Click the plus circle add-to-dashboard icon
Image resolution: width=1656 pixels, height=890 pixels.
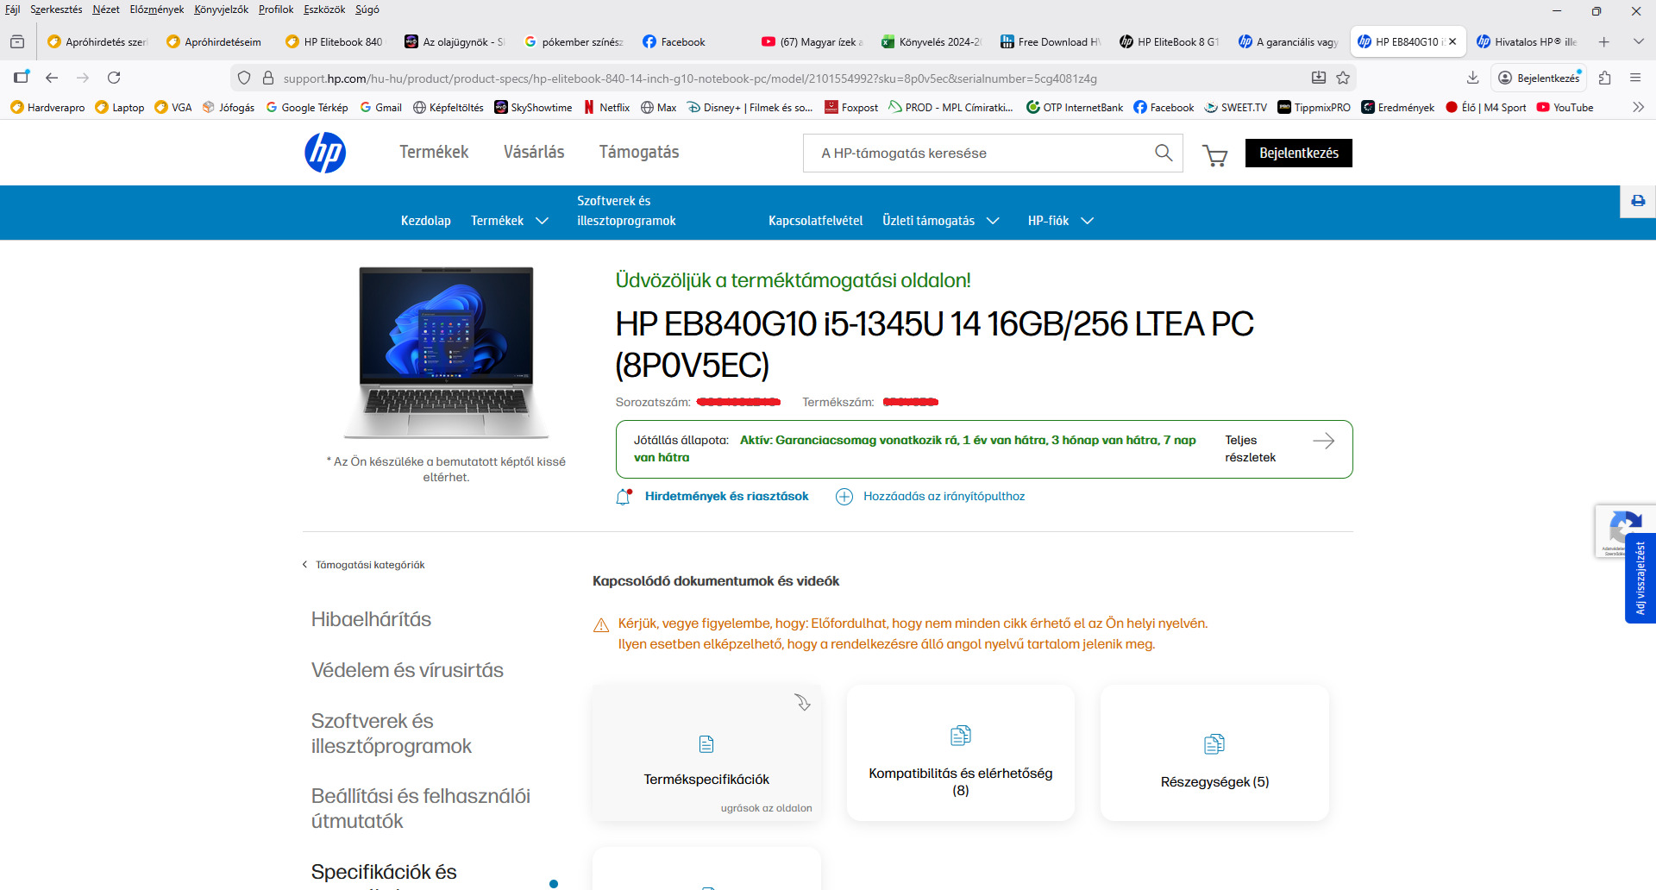[844, 497]
